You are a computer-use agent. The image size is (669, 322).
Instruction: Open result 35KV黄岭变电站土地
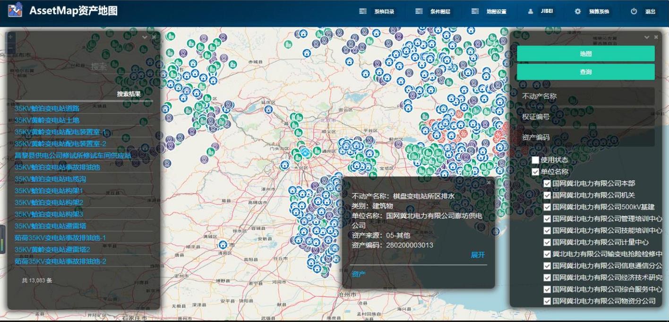47,120
